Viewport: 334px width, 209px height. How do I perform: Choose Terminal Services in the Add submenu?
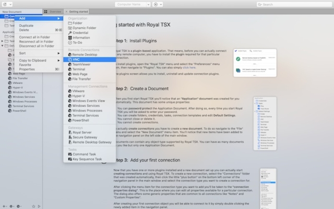tap(89, 115)
